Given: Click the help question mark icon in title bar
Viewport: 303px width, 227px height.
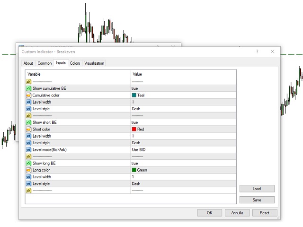Looking at the screenshot, I should pos(257,52).
